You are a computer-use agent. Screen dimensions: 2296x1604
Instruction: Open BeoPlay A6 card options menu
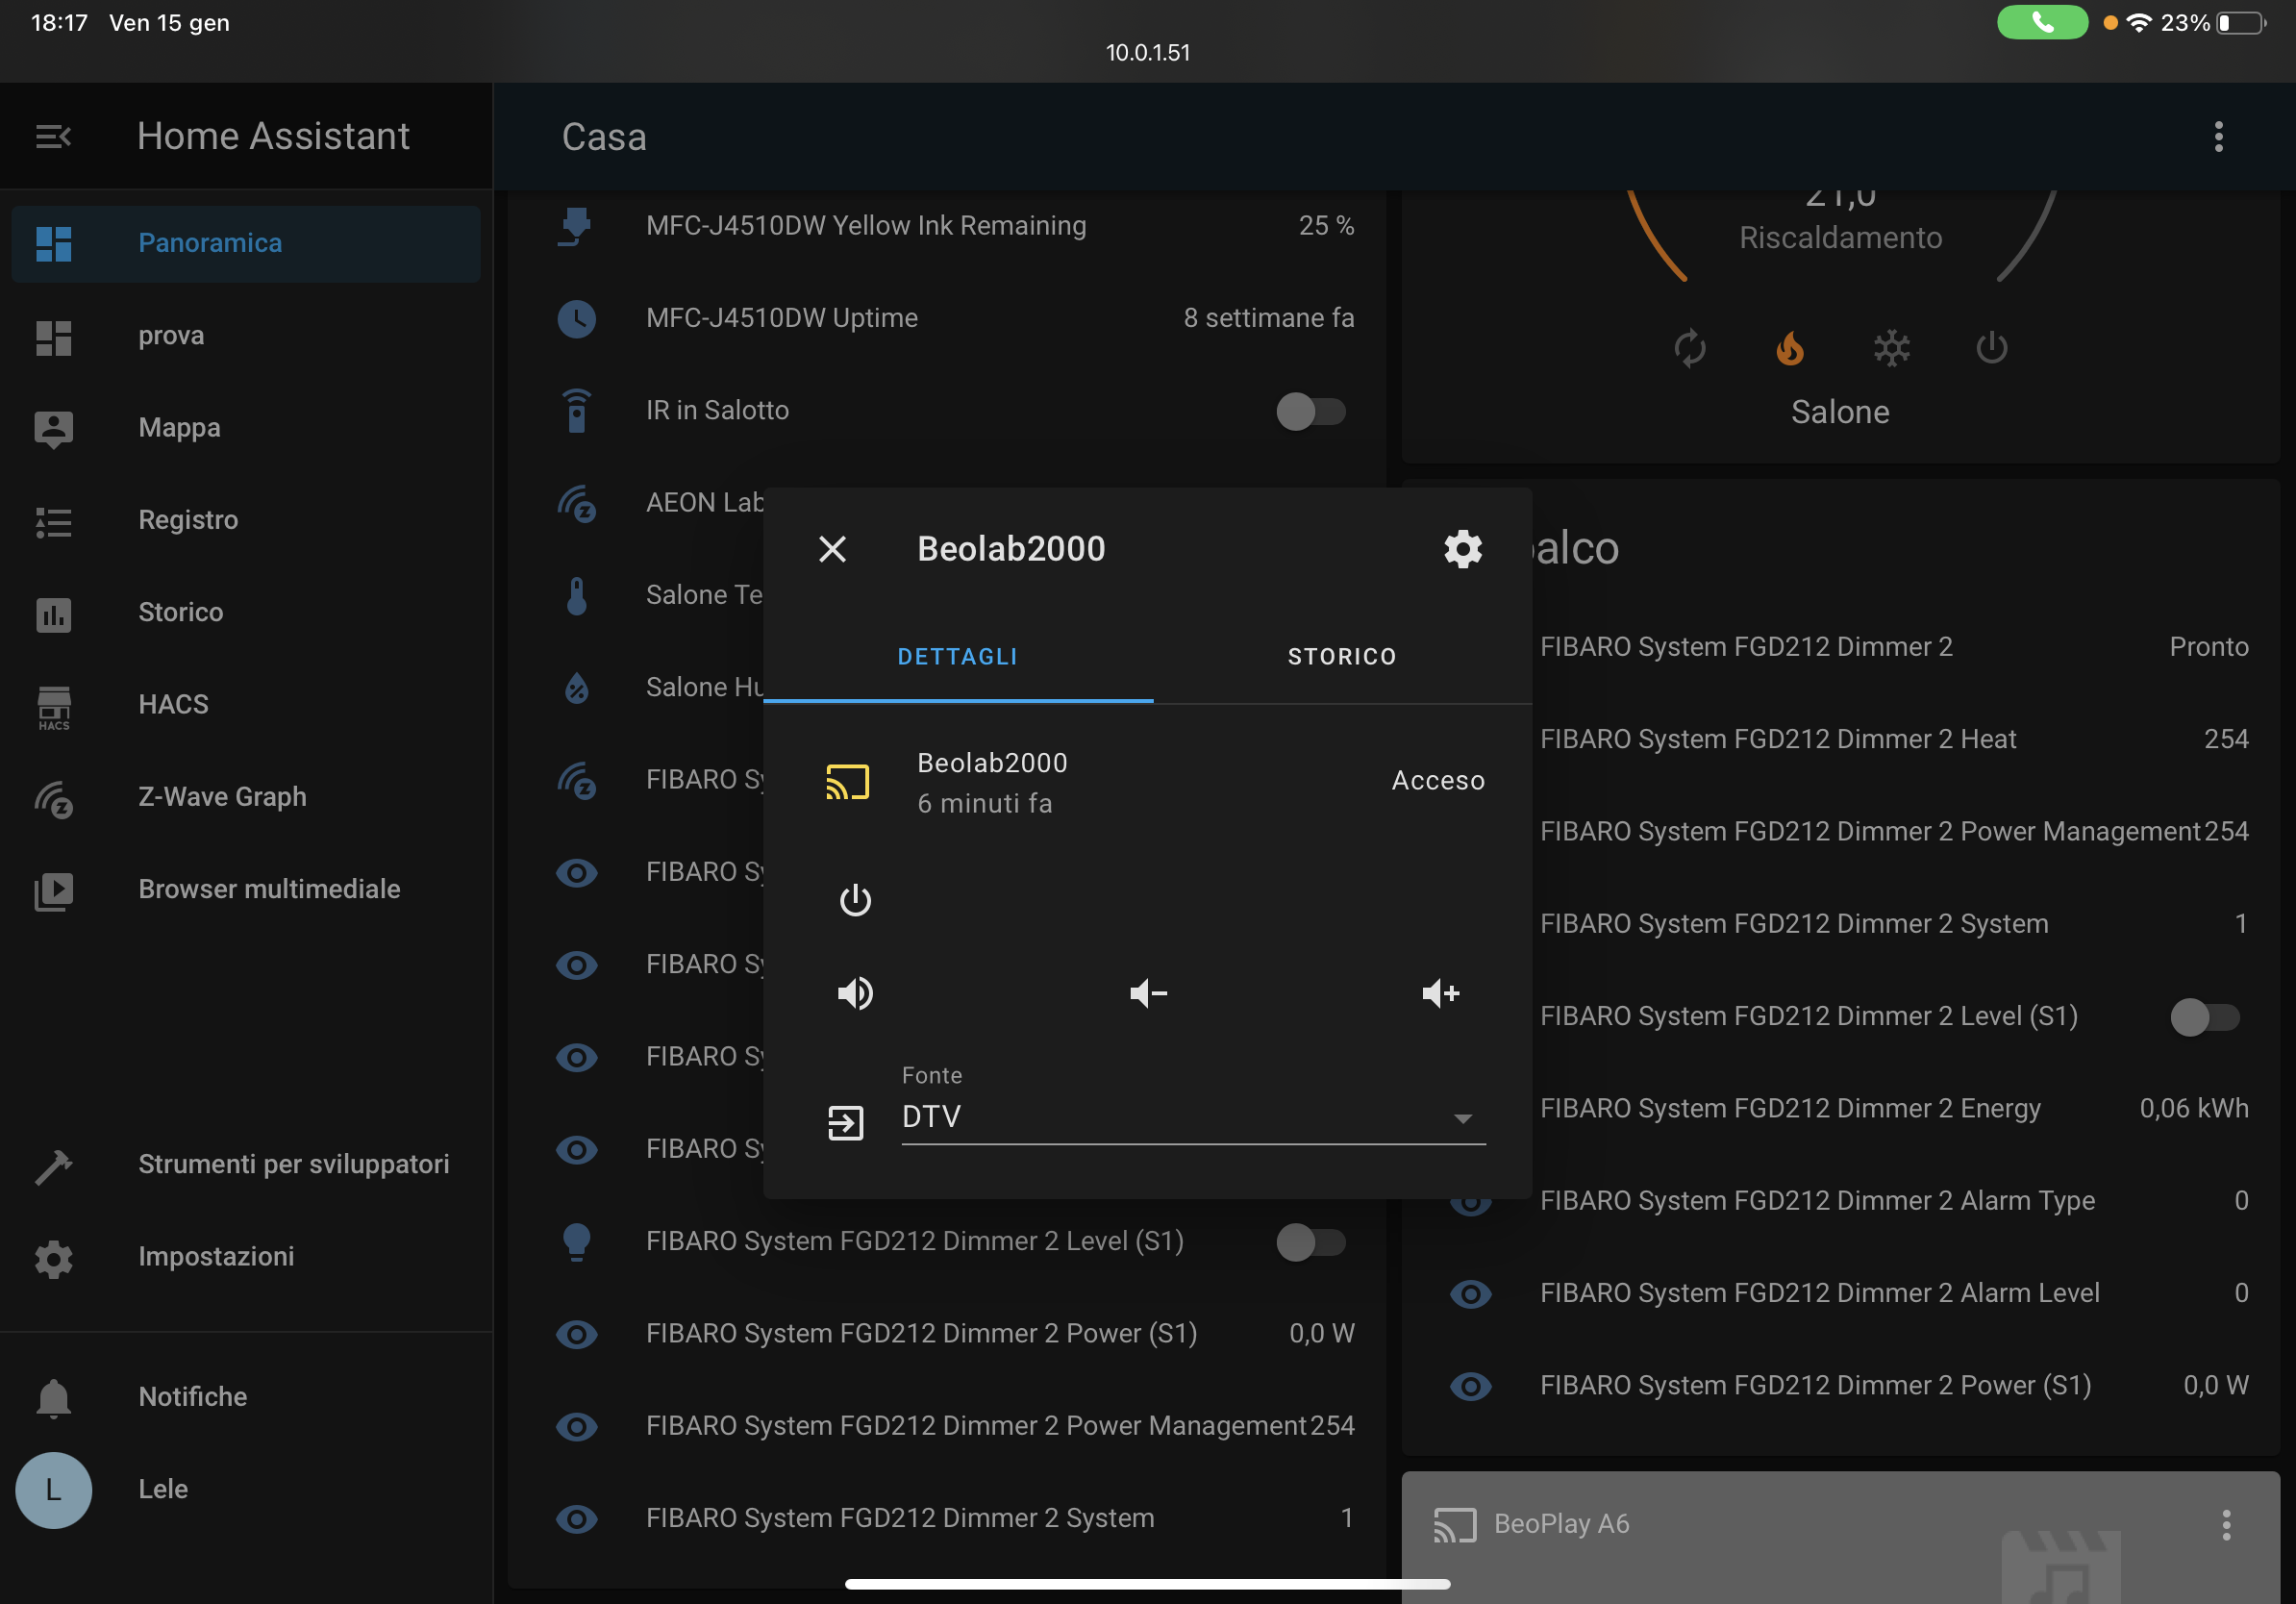click(x=2225, y=1524)
